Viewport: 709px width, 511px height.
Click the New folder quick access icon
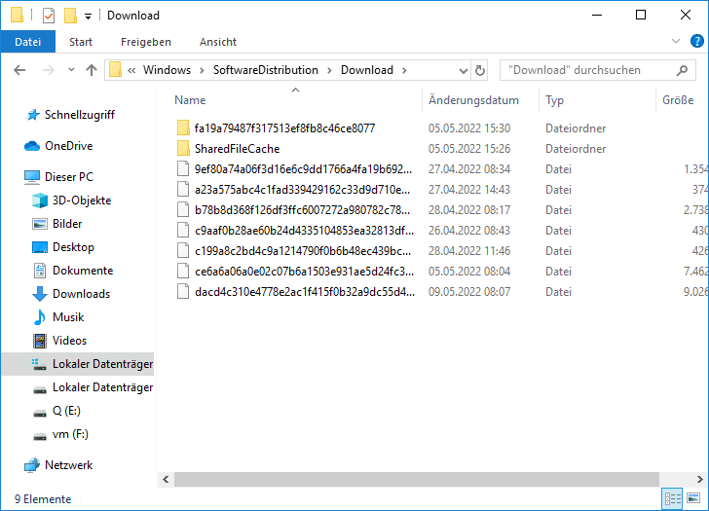[70, 16]
